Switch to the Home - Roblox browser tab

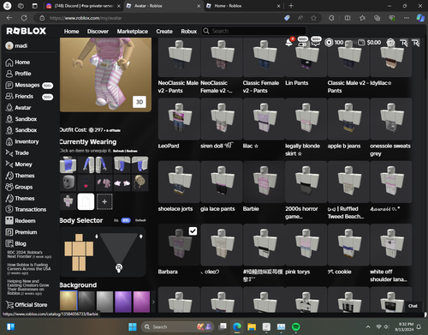click(243, 6)
